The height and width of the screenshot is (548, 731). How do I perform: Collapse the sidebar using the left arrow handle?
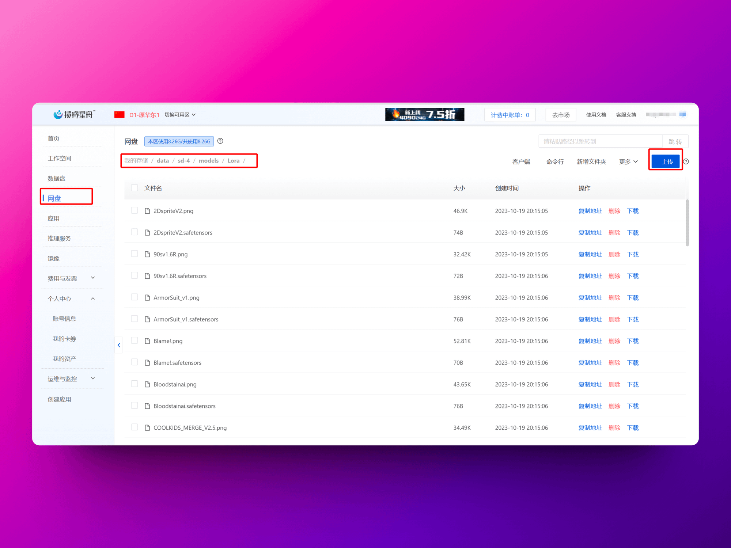click(119, 345)
